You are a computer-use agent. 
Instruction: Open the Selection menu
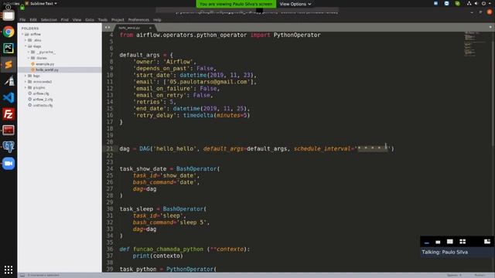[49, 19]
